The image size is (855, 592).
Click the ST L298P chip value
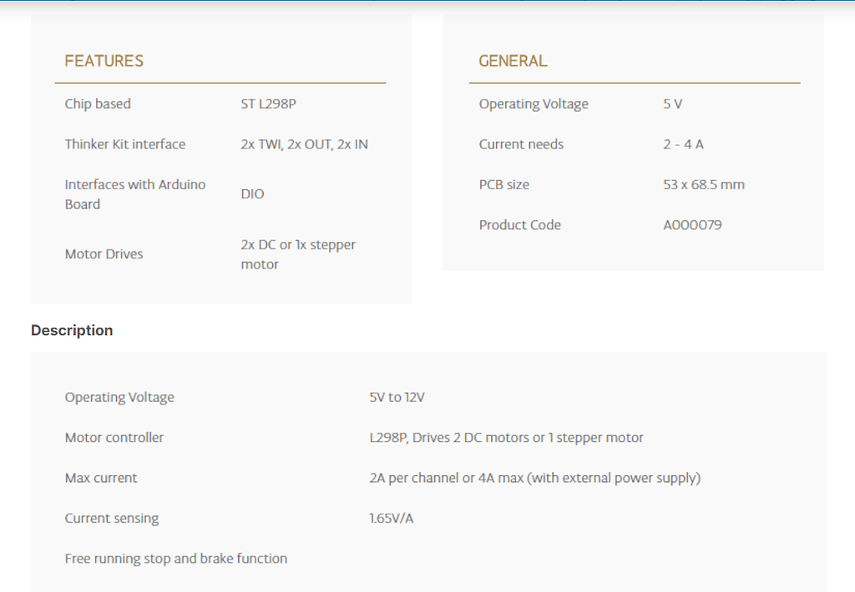pos(268,104)
